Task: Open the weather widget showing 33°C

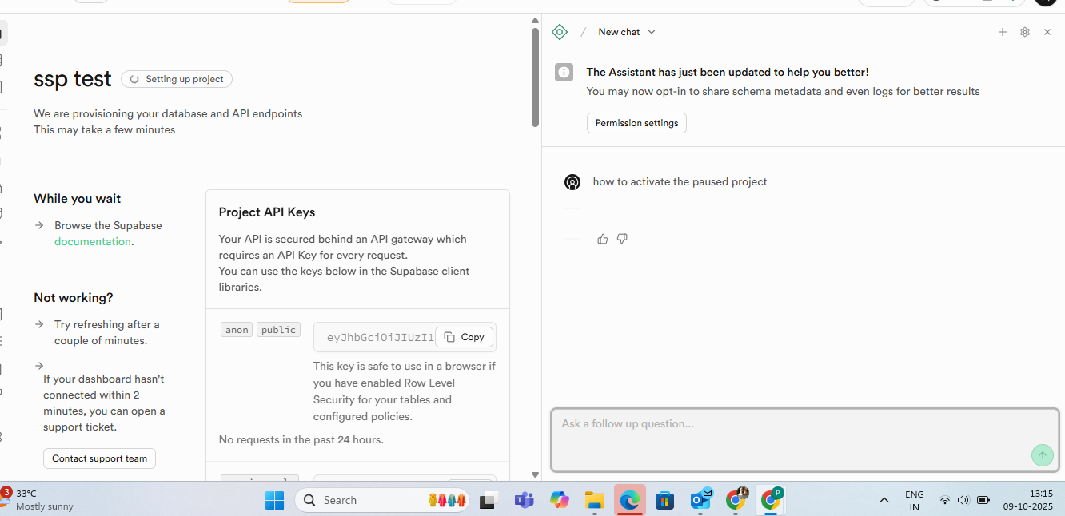Action: coord(38,500)
